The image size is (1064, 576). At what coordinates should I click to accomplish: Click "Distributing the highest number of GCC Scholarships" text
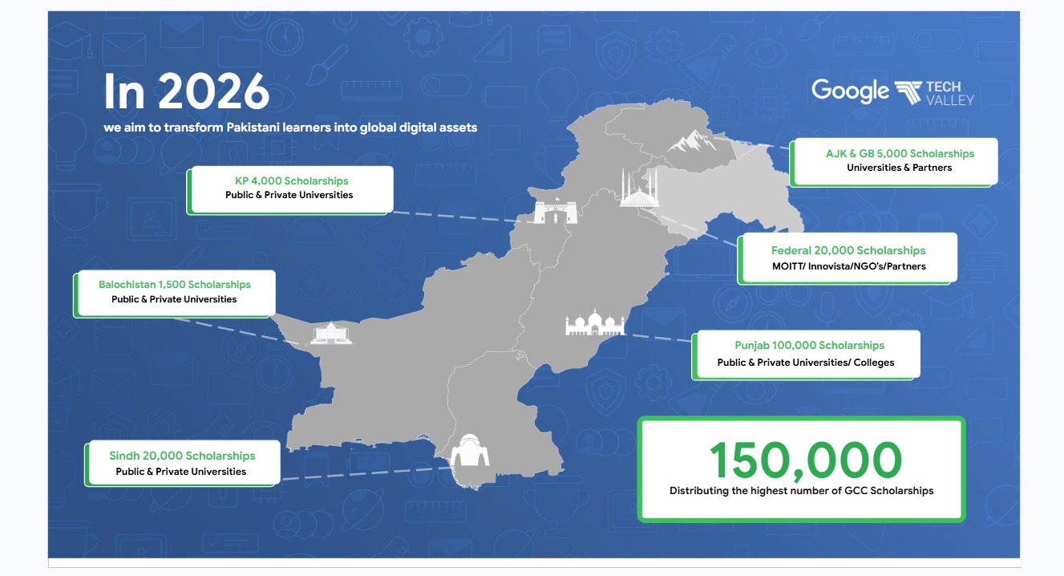coord(802,490)
